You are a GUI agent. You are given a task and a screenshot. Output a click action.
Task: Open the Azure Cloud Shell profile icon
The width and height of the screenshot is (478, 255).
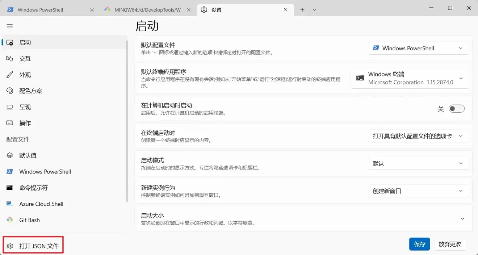pyautogui.click(x=10, y=204)
